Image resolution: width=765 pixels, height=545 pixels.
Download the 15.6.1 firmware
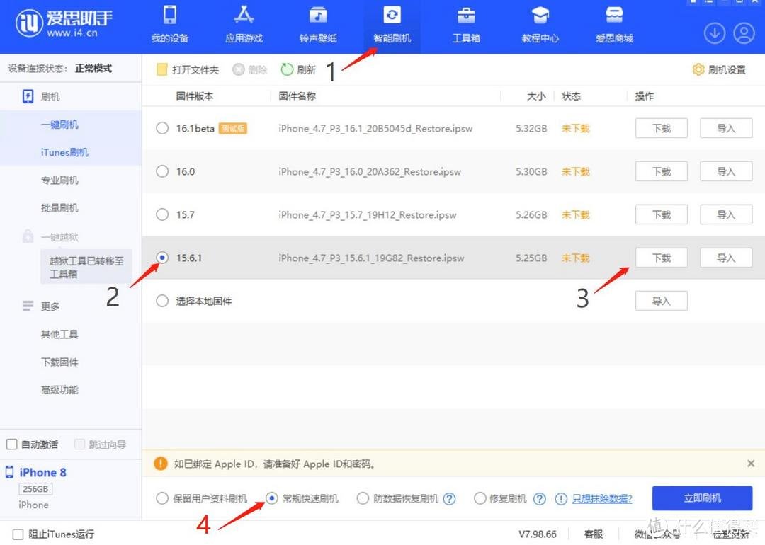662,258
